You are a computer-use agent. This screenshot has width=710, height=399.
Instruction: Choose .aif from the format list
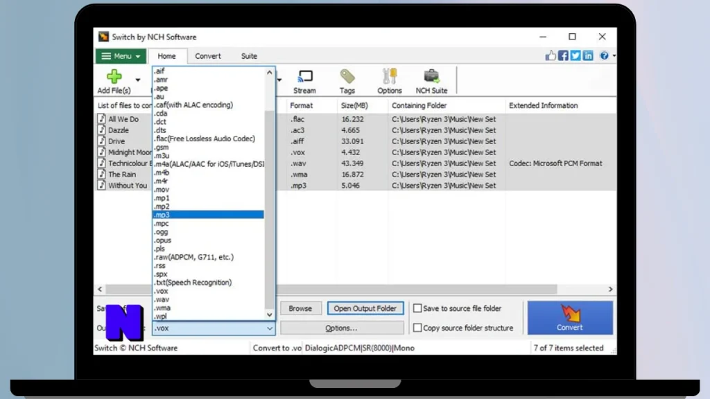(x=208, y=71)
